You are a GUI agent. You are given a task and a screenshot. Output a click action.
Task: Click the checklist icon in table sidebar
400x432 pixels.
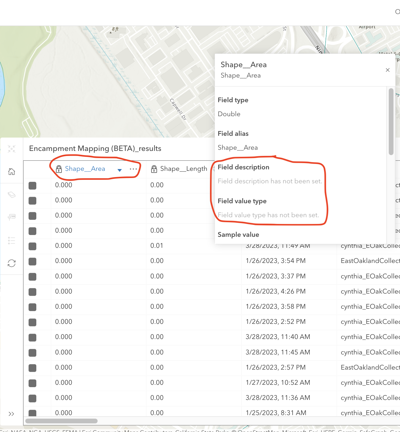12,240
